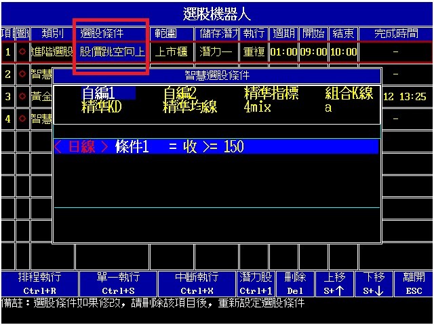Choose the 組合K線 condition option
This screenshot has height=325, width=434.
coord(349,93)
